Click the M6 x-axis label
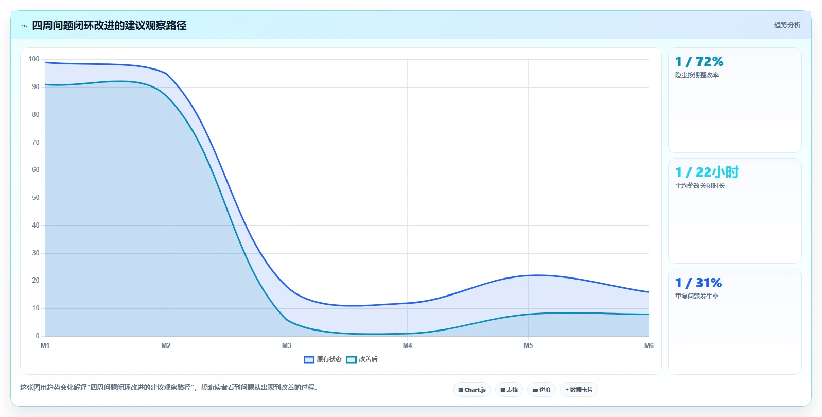The image size is (822, 417). point(649,345)
